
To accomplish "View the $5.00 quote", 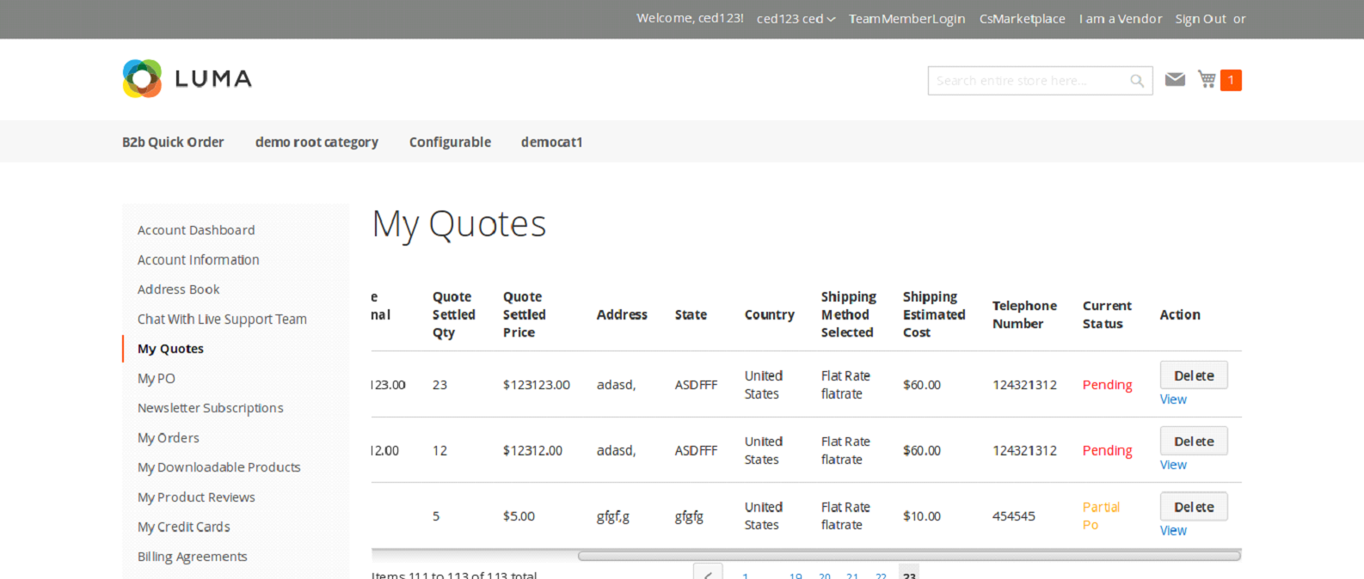I will point(1173,531).
